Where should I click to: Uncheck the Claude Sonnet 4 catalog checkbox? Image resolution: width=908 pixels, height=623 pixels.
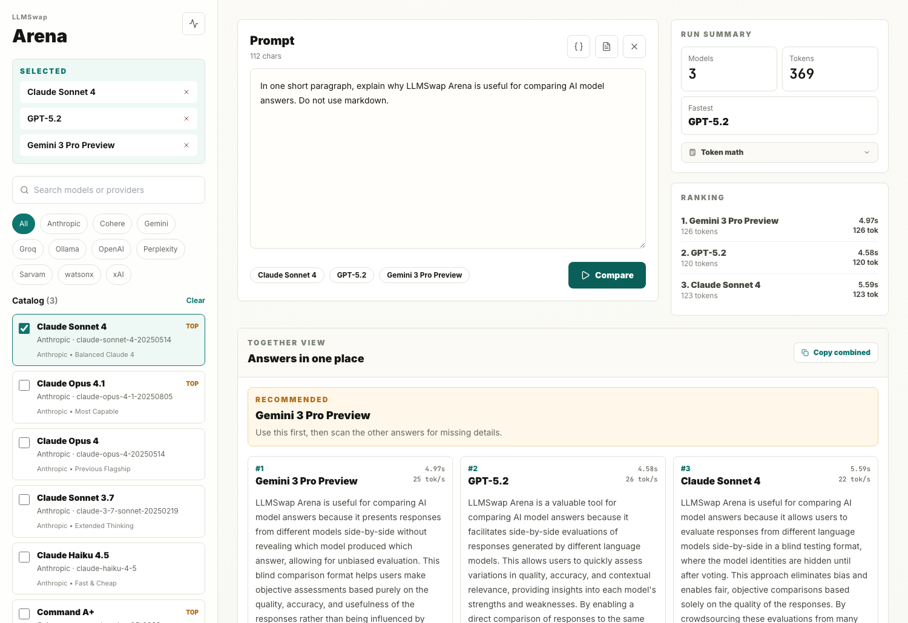click(x=24, y=328)
